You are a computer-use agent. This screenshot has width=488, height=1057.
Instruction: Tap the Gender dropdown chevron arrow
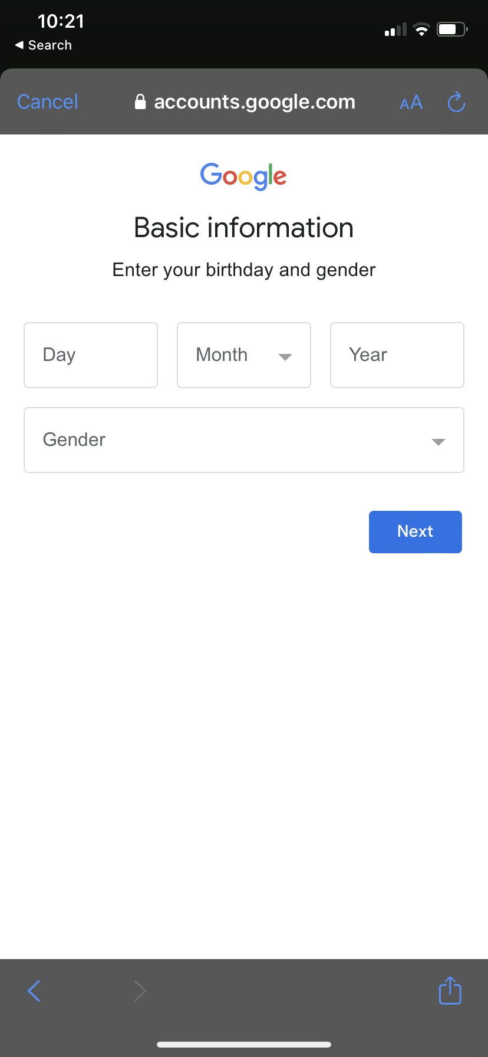438,442
